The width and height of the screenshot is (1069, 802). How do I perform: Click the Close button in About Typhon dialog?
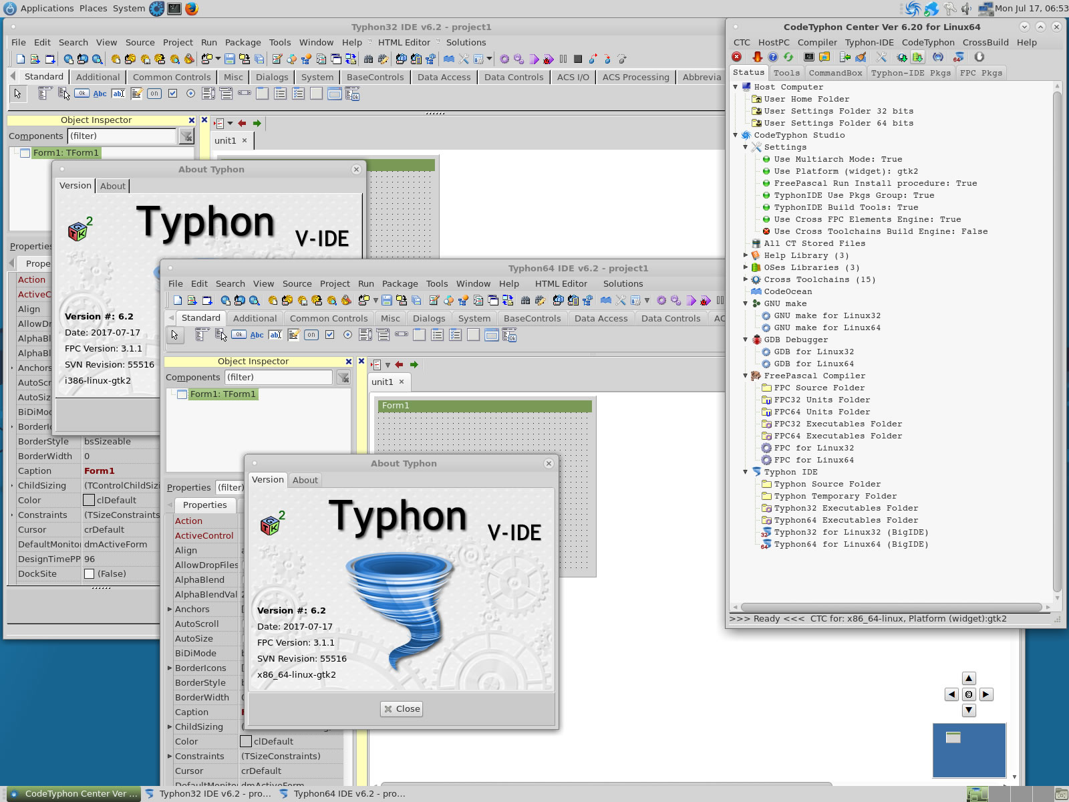[402, 709]
